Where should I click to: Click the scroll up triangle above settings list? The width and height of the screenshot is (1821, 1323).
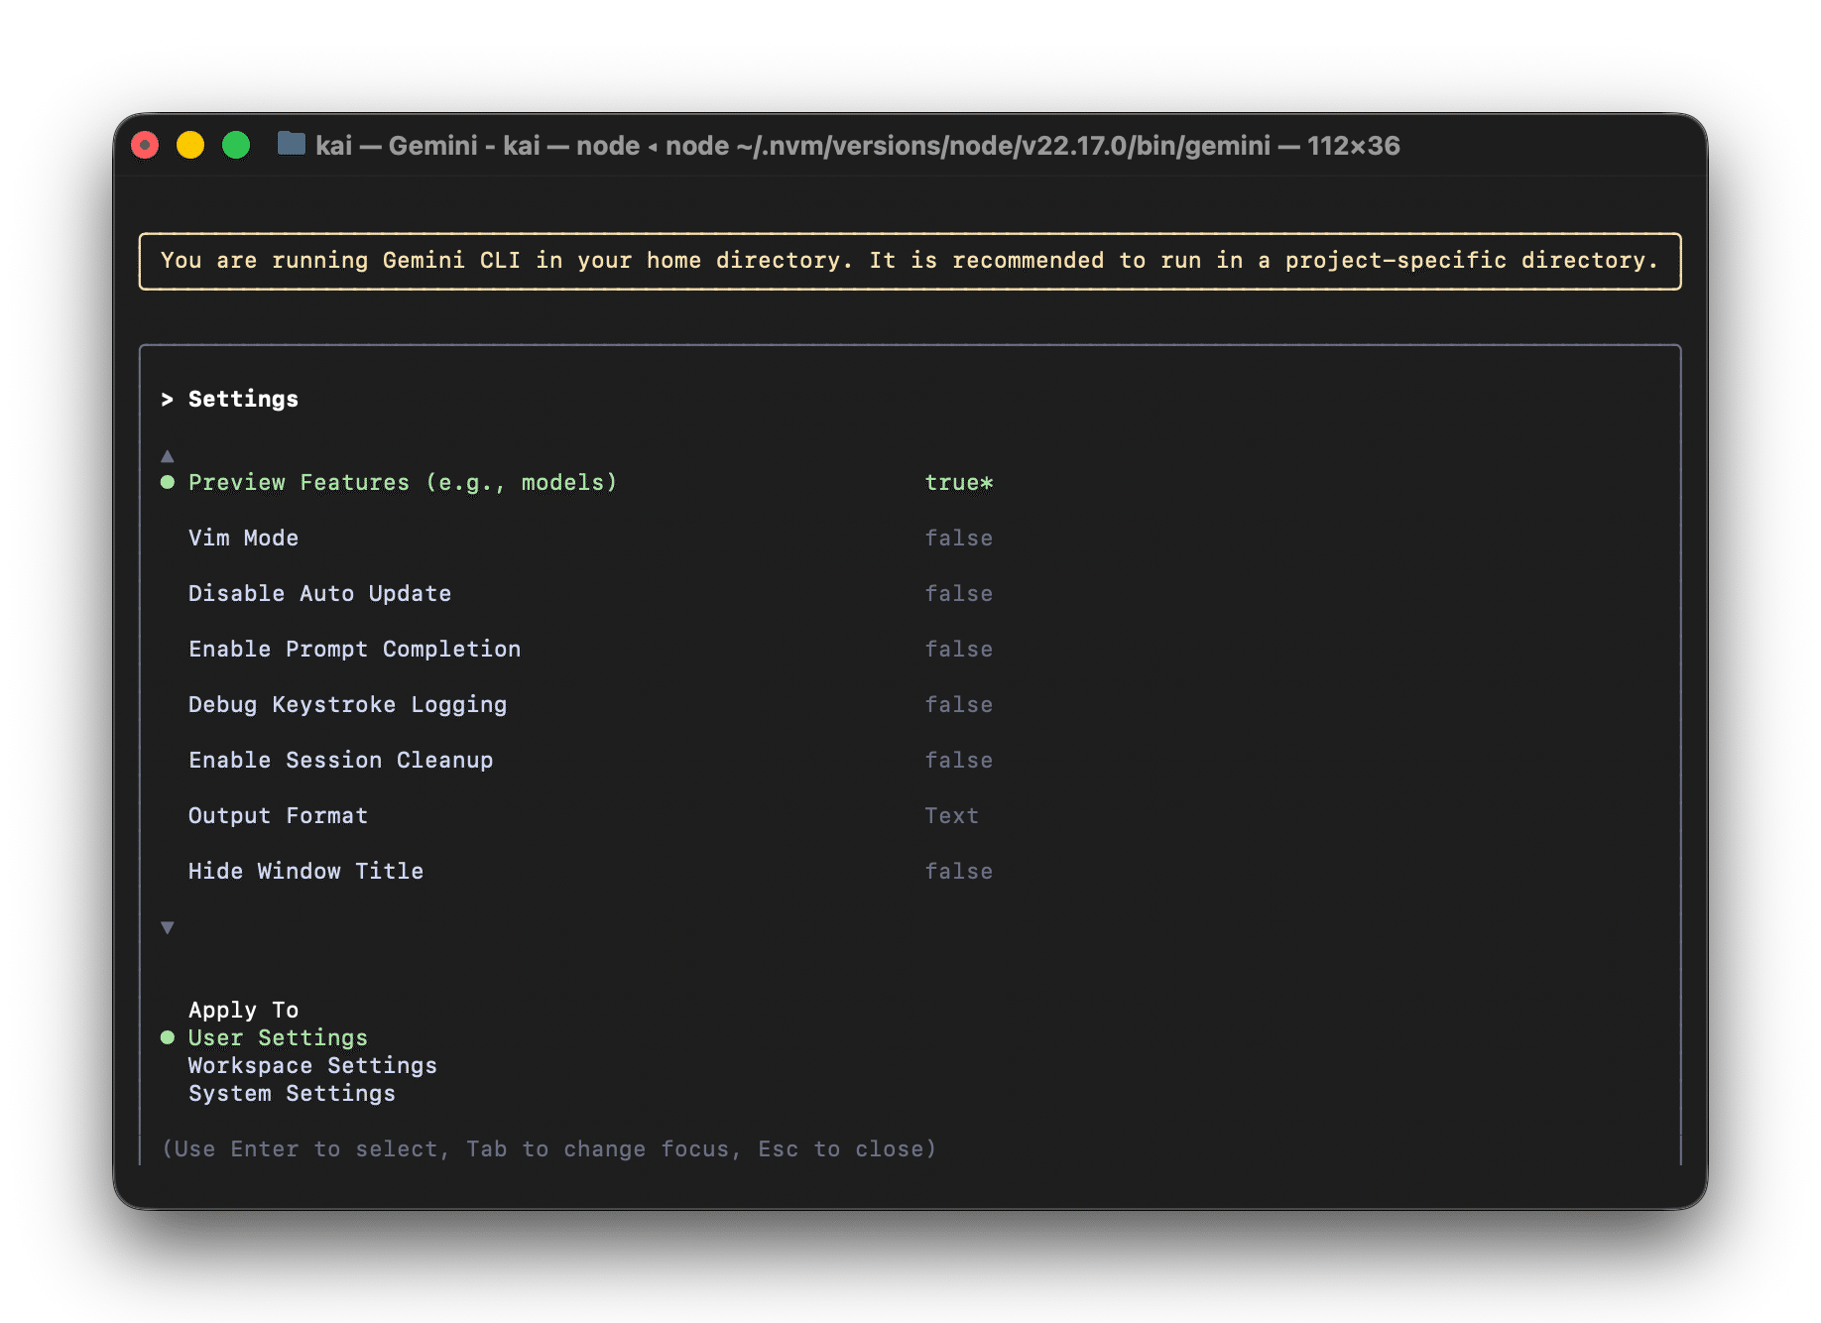tap(168, 456)
